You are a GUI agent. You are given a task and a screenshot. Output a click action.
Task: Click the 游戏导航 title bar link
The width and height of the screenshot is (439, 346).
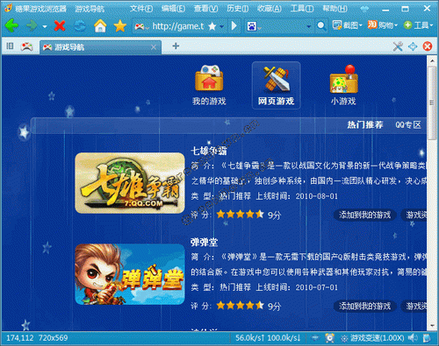(x=90, y=9)
